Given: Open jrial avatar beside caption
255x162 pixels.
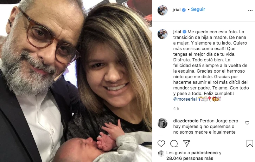Looking at the screenshot, I should pyautogui.click(x=162, y=34).
